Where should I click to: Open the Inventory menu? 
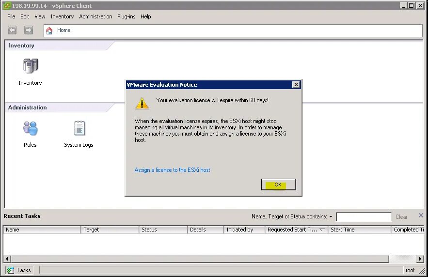tap(62, 16)
